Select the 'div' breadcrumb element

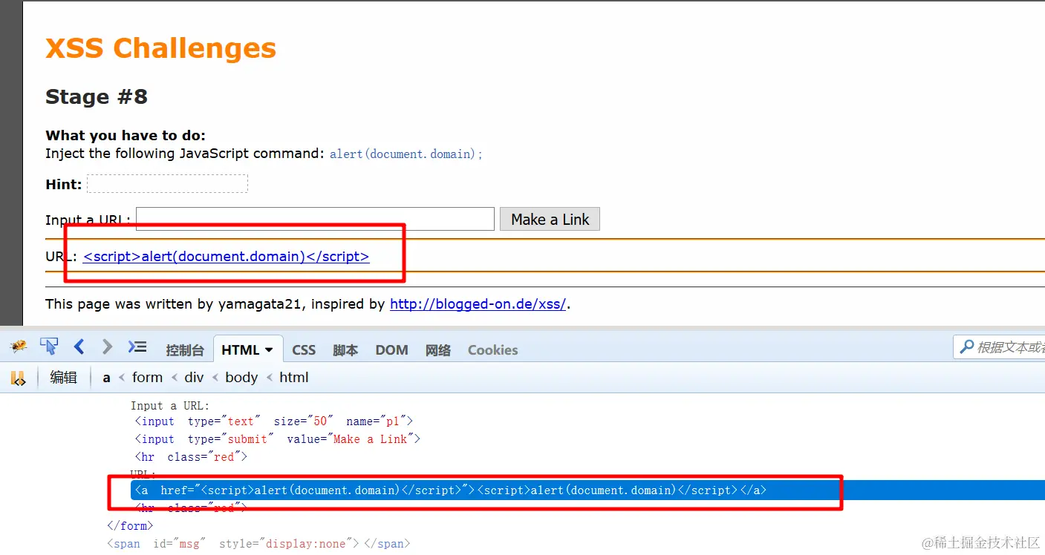coord(194,378)
